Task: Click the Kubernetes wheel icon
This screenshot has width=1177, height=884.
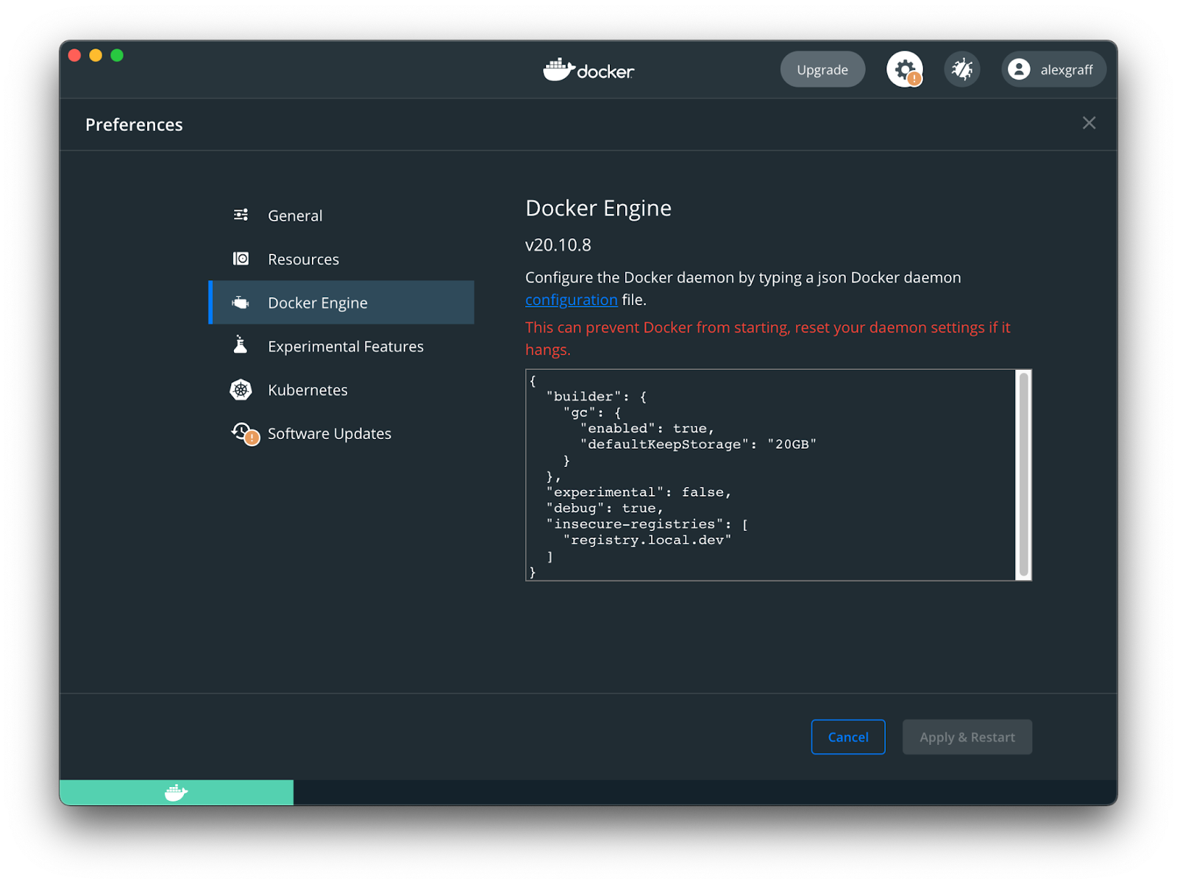Action: pos(241,390)
